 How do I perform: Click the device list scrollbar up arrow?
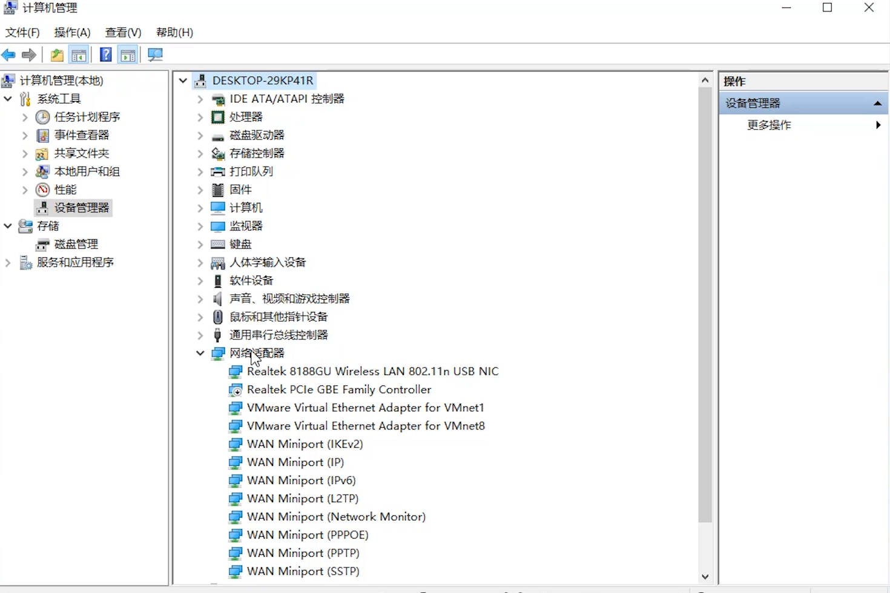(x=705, y=80)
